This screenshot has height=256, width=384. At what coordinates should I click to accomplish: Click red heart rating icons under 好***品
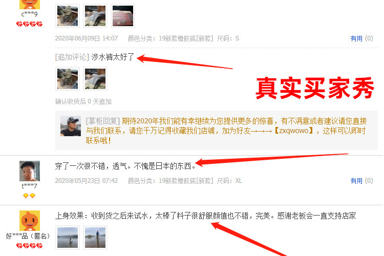pos(29,246)
